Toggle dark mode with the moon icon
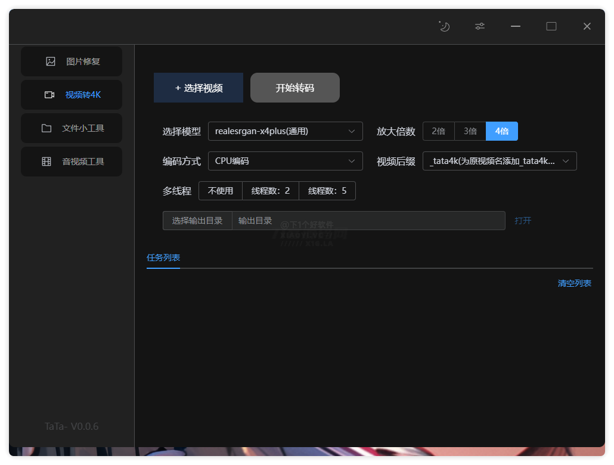This screenshot has width=614, height=465. tap(444, 26)
